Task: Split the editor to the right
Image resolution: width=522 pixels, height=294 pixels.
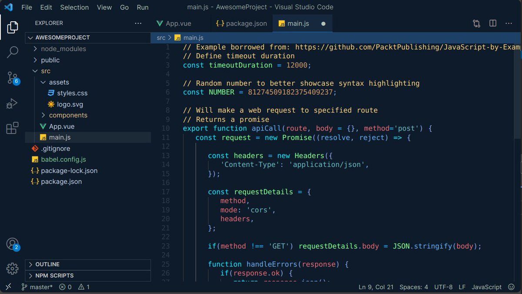Action: click(x=493, y=23)
